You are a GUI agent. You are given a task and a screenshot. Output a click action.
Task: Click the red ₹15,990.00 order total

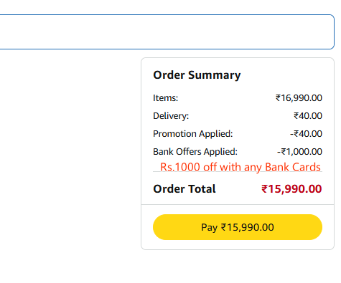291,189
